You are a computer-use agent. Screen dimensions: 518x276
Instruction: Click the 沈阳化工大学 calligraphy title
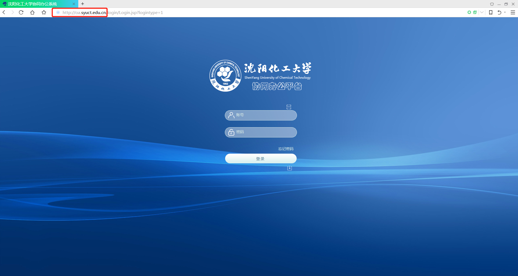pos(278,68)
